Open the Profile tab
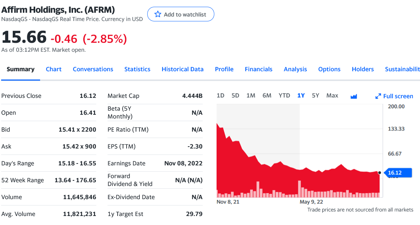Screen dimensions: 420x225 pos(224,69)
